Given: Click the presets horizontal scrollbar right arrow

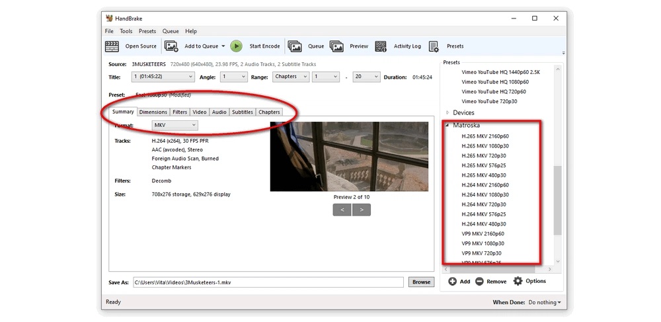Looking at the screenshot, I should (549, 269).
